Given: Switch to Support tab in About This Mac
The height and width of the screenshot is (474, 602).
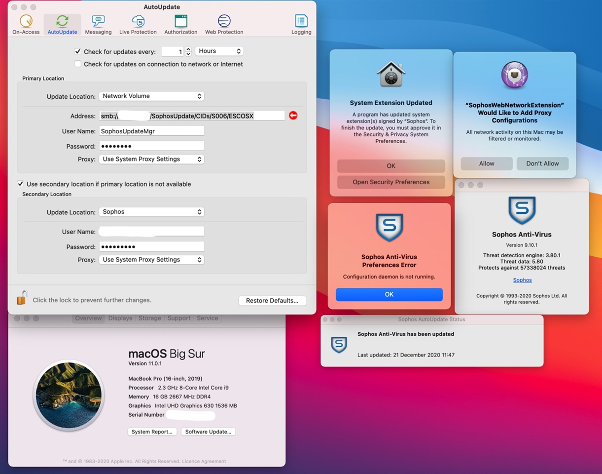Looking at the screenshot, I should (x=179, y=318).
